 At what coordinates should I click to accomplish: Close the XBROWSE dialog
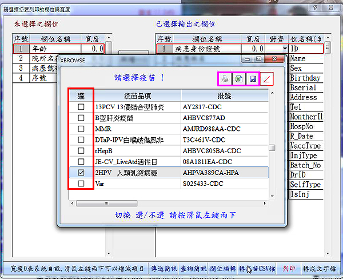[275, 59]
